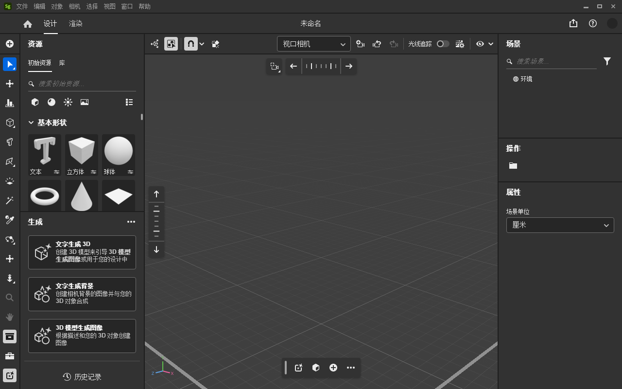
Task: Click the Home icon
Action: click(28, 24)
